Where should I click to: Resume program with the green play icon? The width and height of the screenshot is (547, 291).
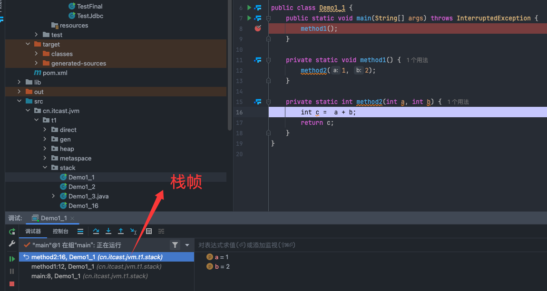tap(12, 259)
